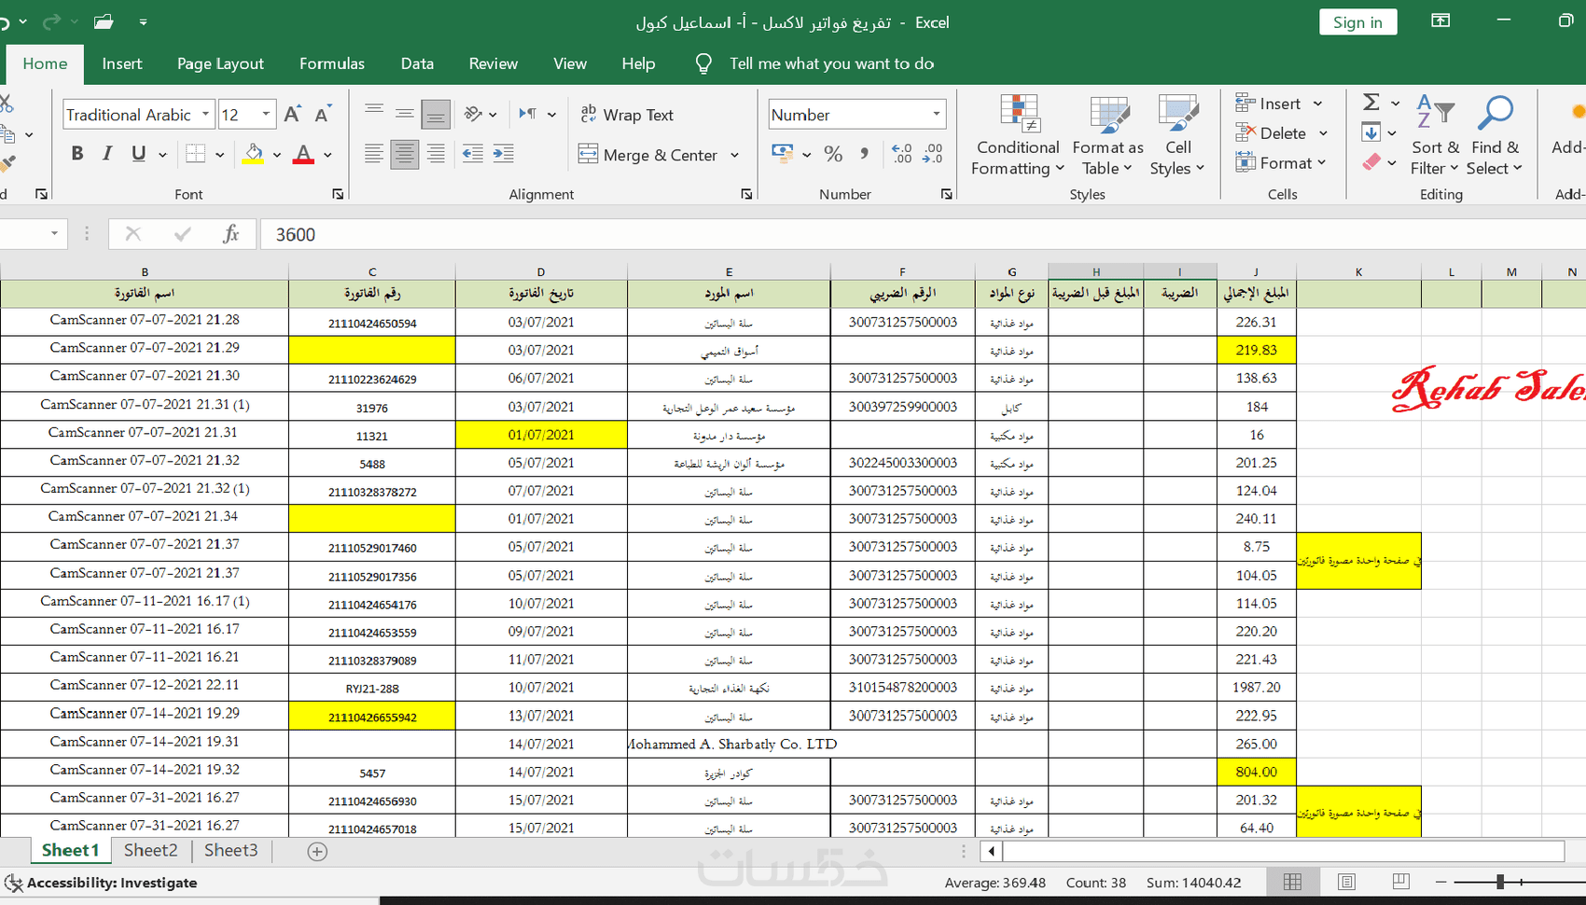Open Find & Select menu
This screenshot has width=1586, height=905.
point(1494,135)
